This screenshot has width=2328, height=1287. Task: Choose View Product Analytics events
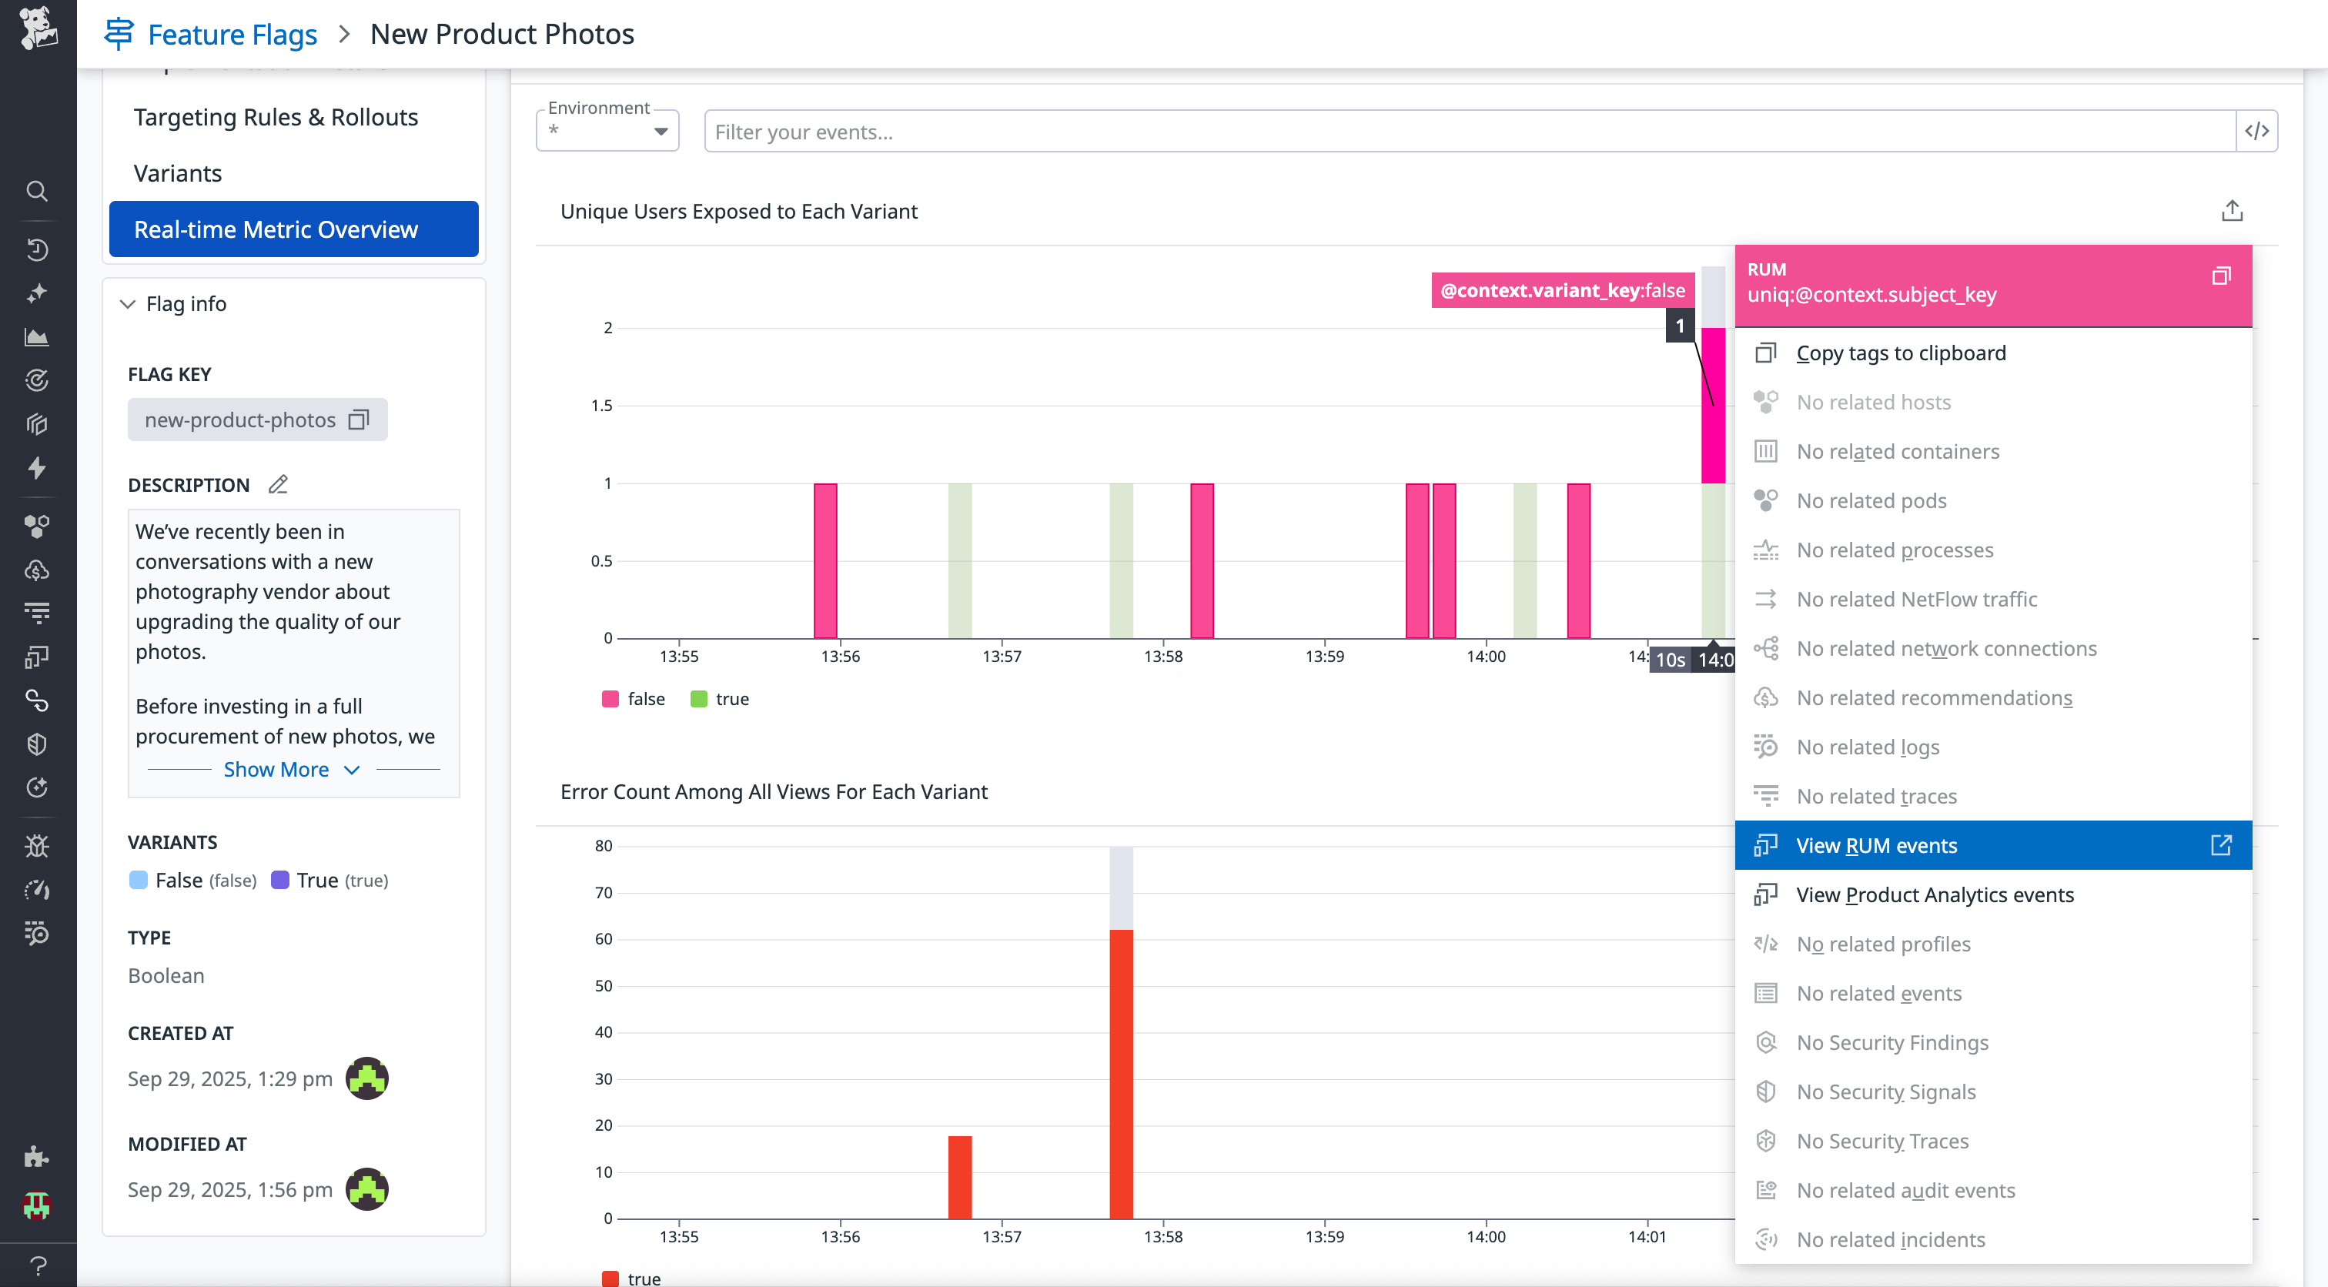pos(1935,894)
